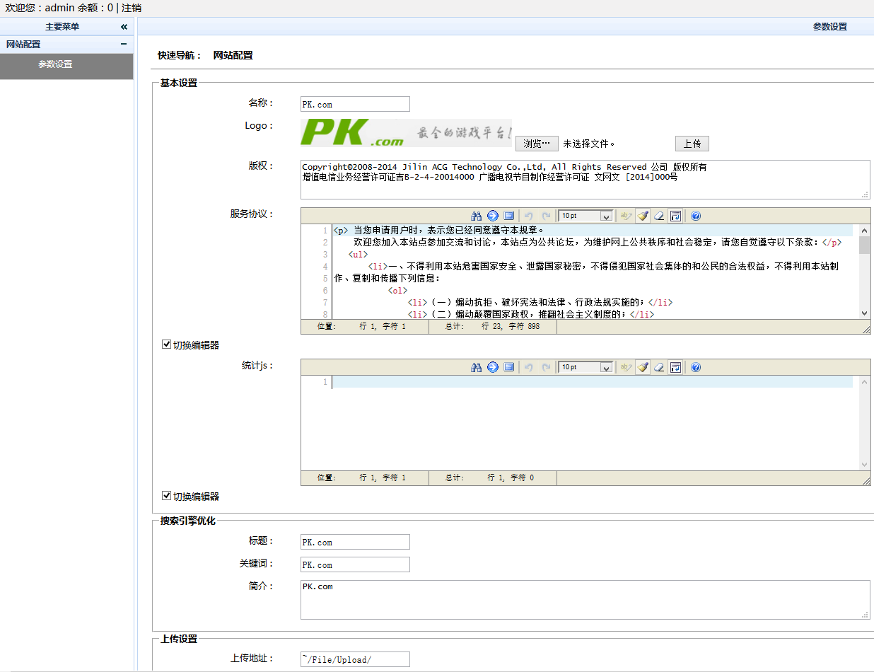Click the eraser icon in 统计js toolbar

coord(659,367)
